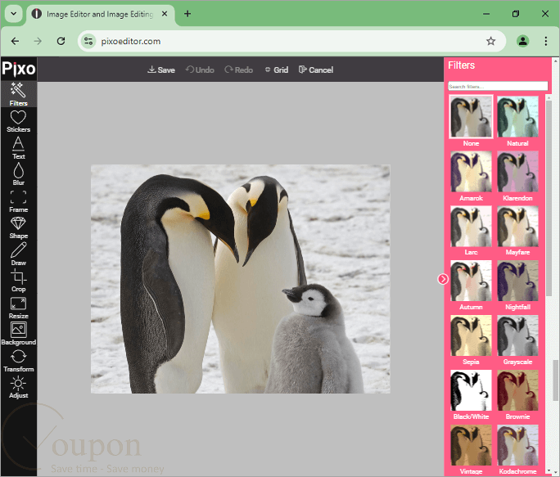The width and height of the screenshot is (560, 477).
Task: Open the Resize tool
Action: coord(18,308)
